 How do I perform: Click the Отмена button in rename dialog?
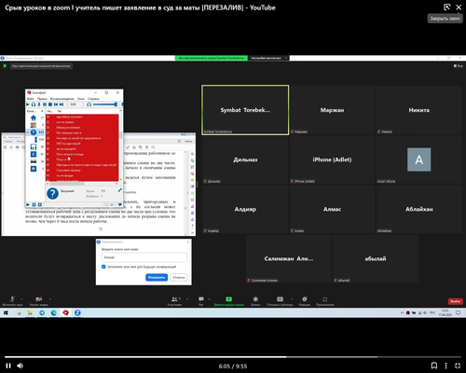[x=179, y=277]
